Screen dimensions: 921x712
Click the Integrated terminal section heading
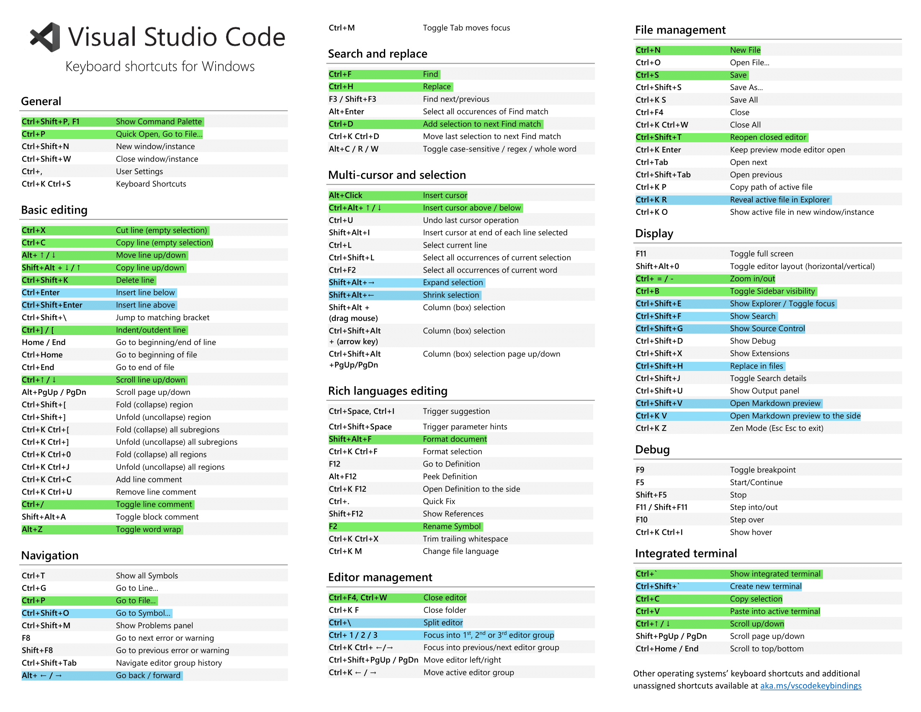(685, 553)
